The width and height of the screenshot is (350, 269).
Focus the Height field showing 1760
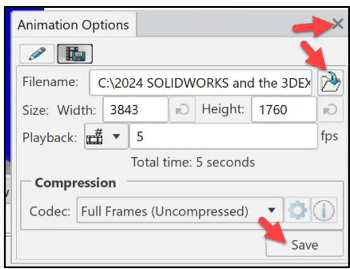point(283,110)
